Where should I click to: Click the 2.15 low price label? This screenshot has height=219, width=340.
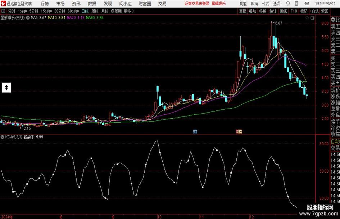27,128
